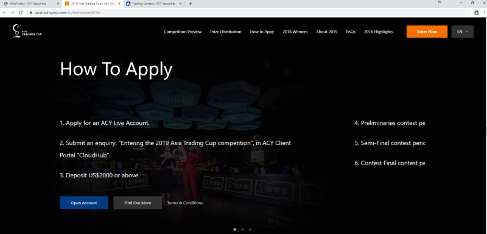Click "3. Deposit US$2000 or above." text
The height and width of the screenshot is (234, 487).
(100, 175)
